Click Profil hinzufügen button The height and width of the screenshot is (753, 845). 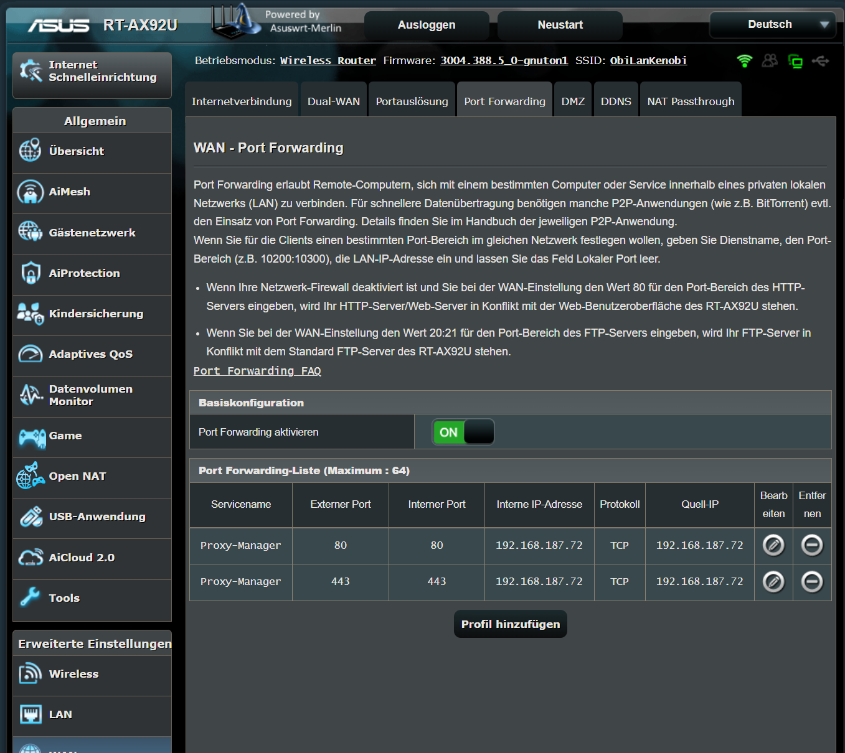(x=511, y=624)
